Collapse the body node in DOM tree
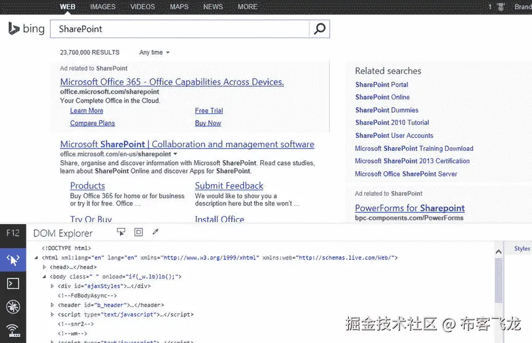Screen dimensions: 532x343 (x=44, y=276)
